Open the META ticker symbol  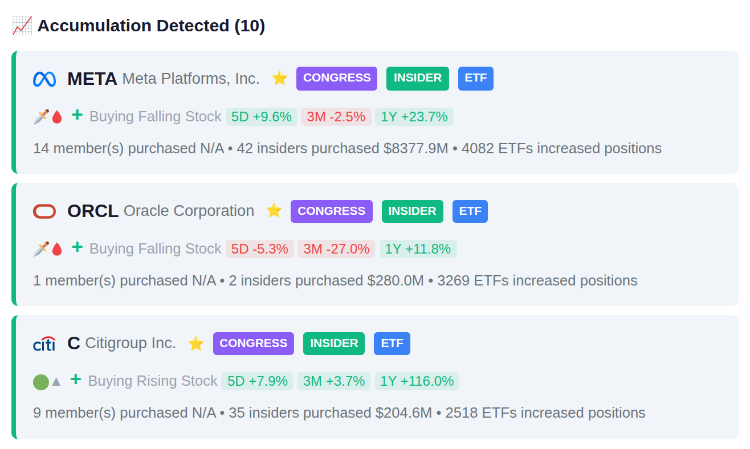92,79
